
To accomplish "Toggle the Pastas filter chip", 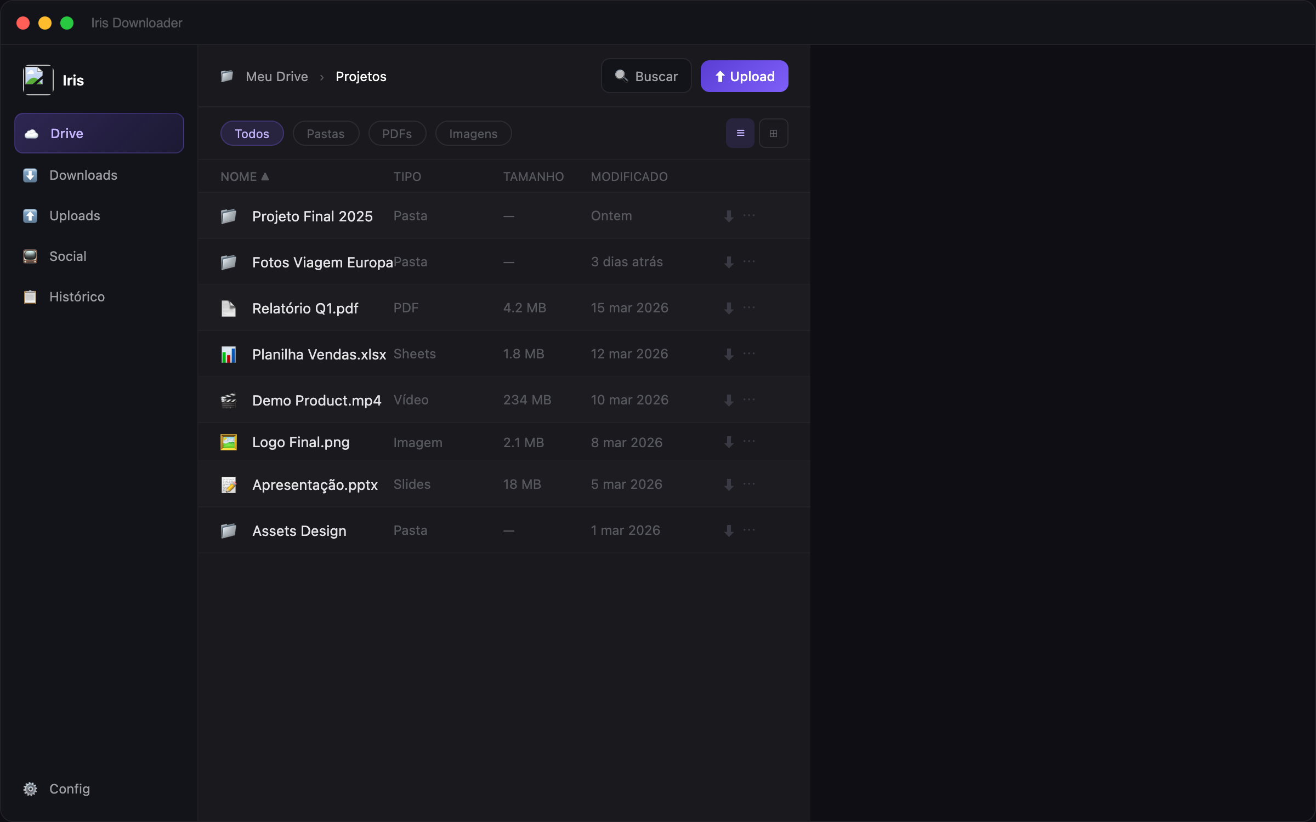I will click(326, 133).
